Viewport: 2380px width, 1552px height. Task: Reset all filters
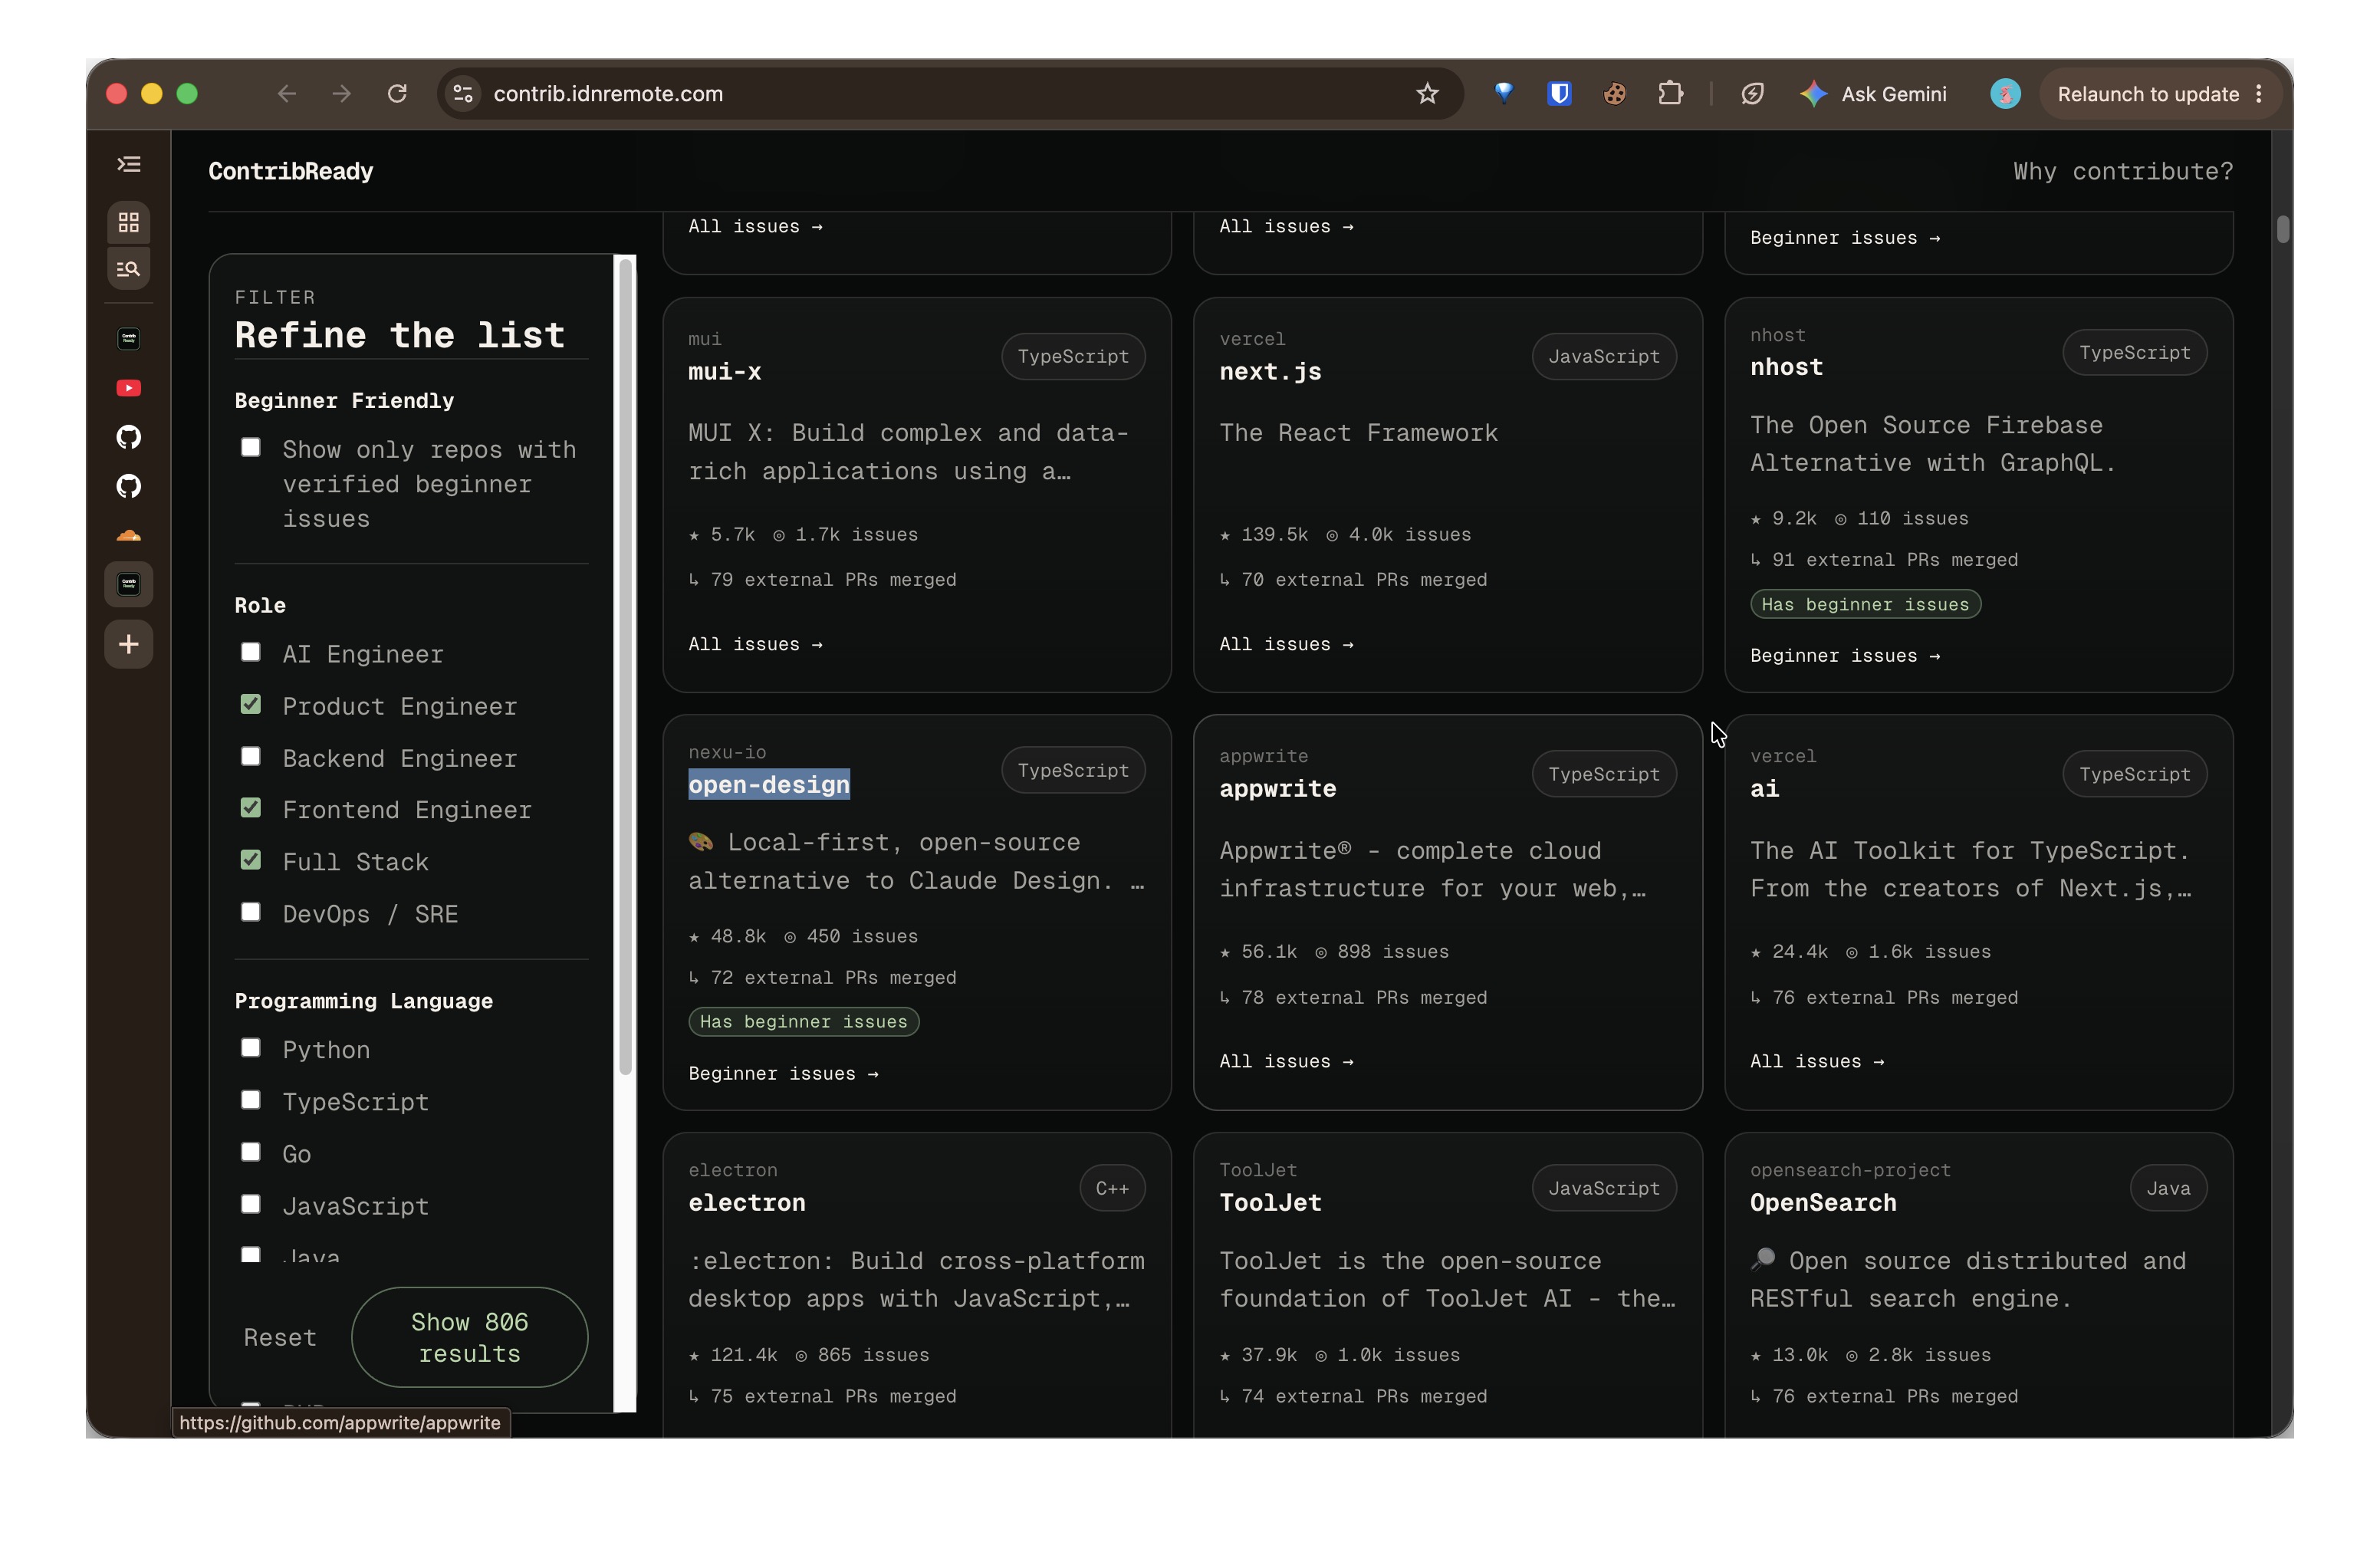point(280,1337)
